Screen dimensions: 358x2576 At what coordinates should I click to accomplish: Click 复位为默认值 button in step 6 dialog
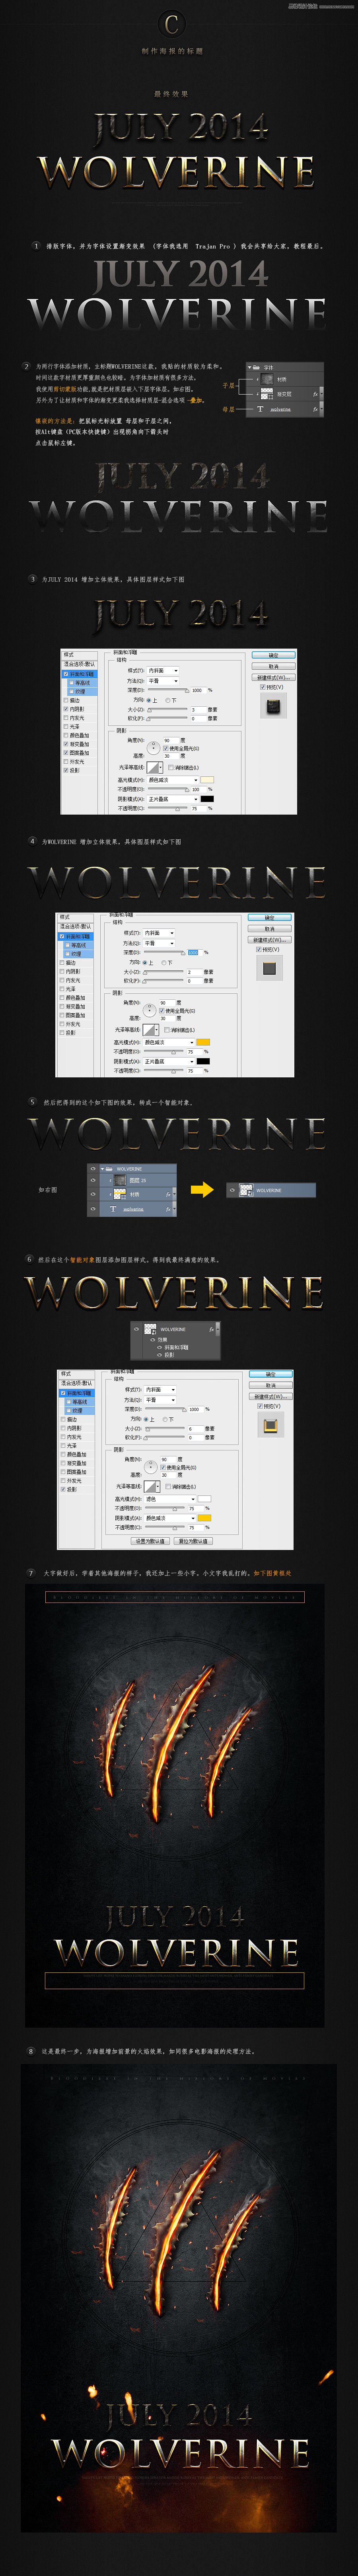click(x=193, y=1541)
